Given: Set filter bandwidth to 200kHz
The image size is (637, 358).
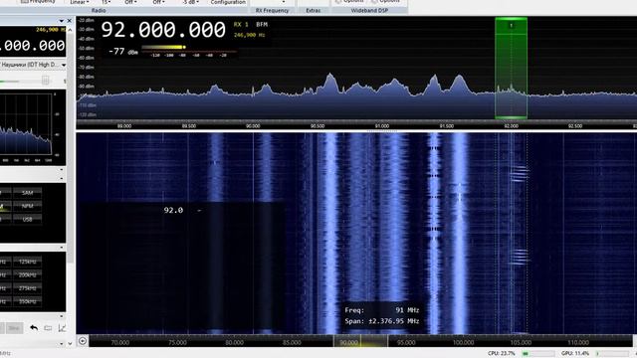Looking at the screenshot, I should tap(27, 274).
